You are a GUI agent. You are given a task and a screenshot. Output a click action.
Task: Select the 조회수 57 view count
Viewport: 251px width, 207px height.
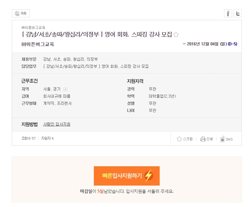click(29, 138)
